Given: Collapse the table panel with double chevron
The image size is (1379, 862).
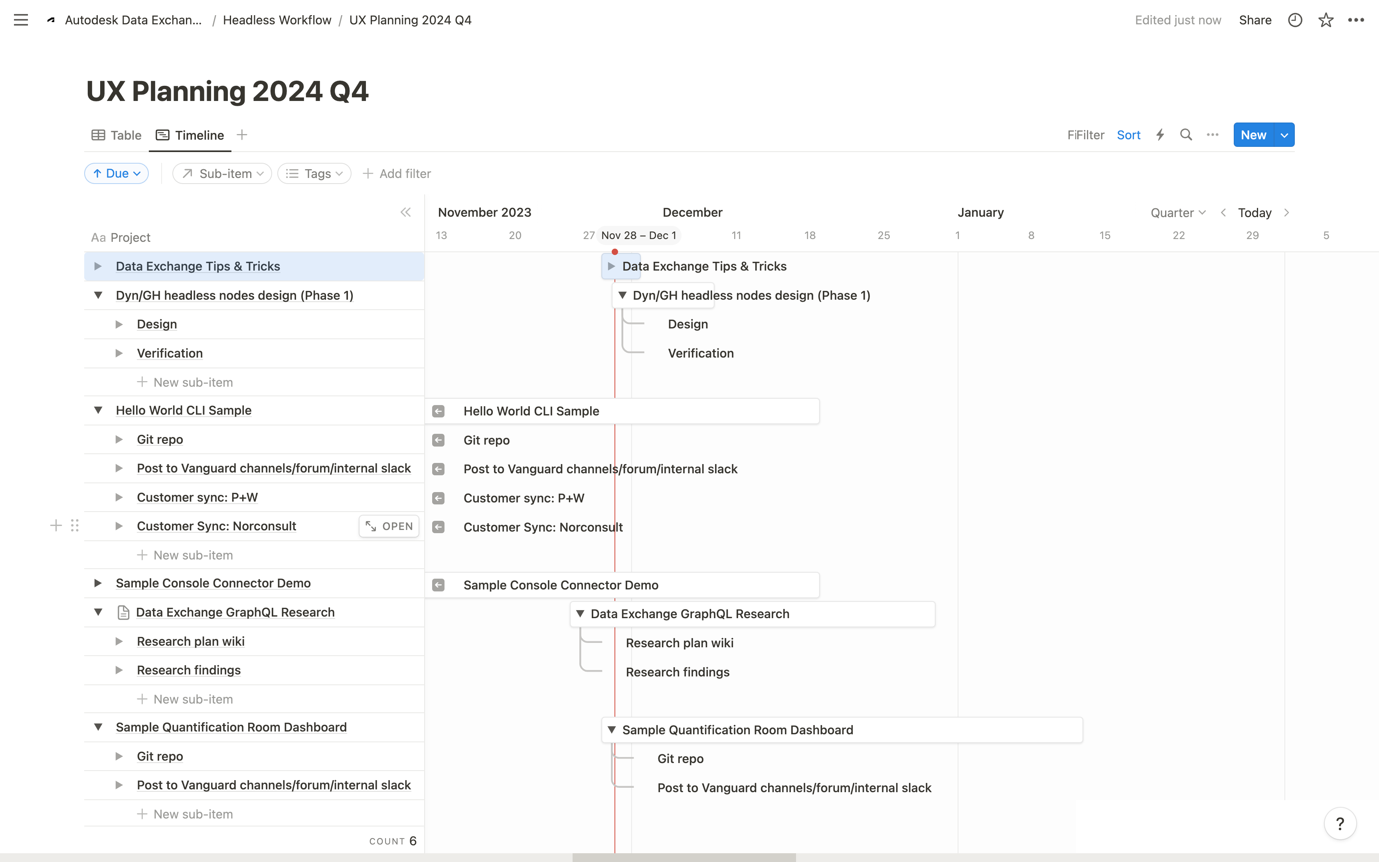Looking at the screenshot, I should coord(406,213).
